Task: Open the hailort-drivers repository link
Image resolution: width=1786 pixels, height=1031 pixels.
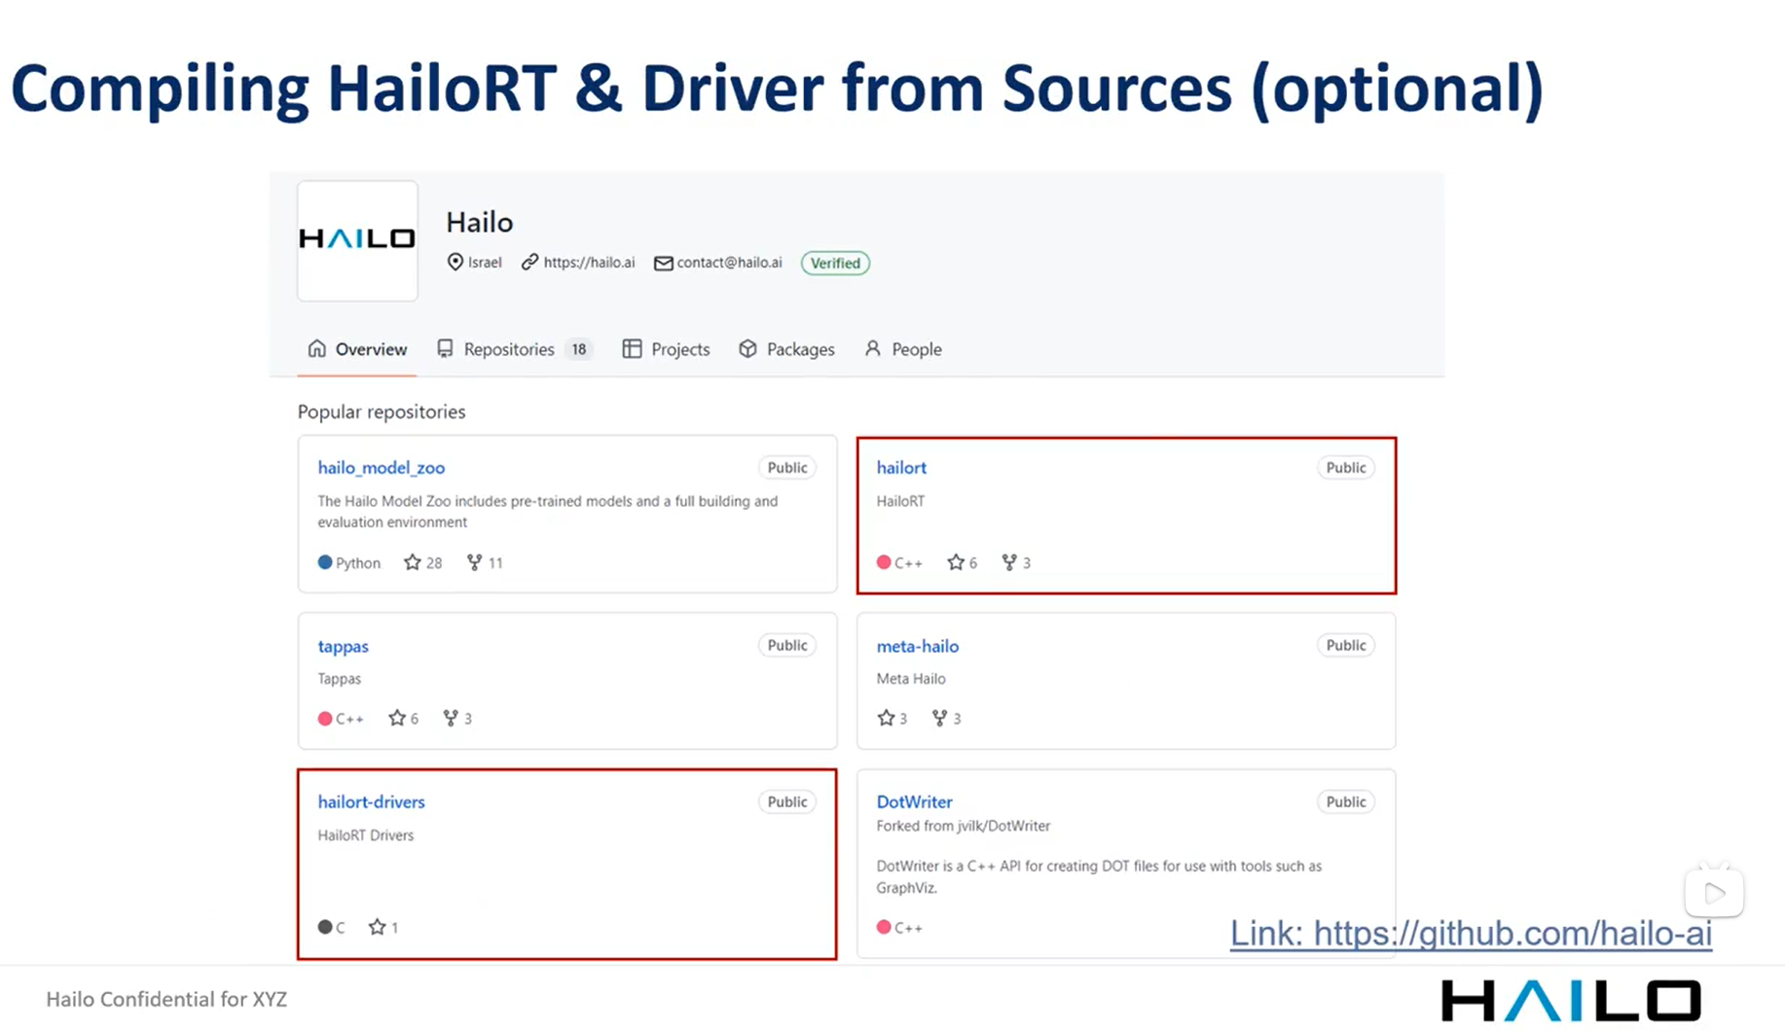Action: [371, 801]
